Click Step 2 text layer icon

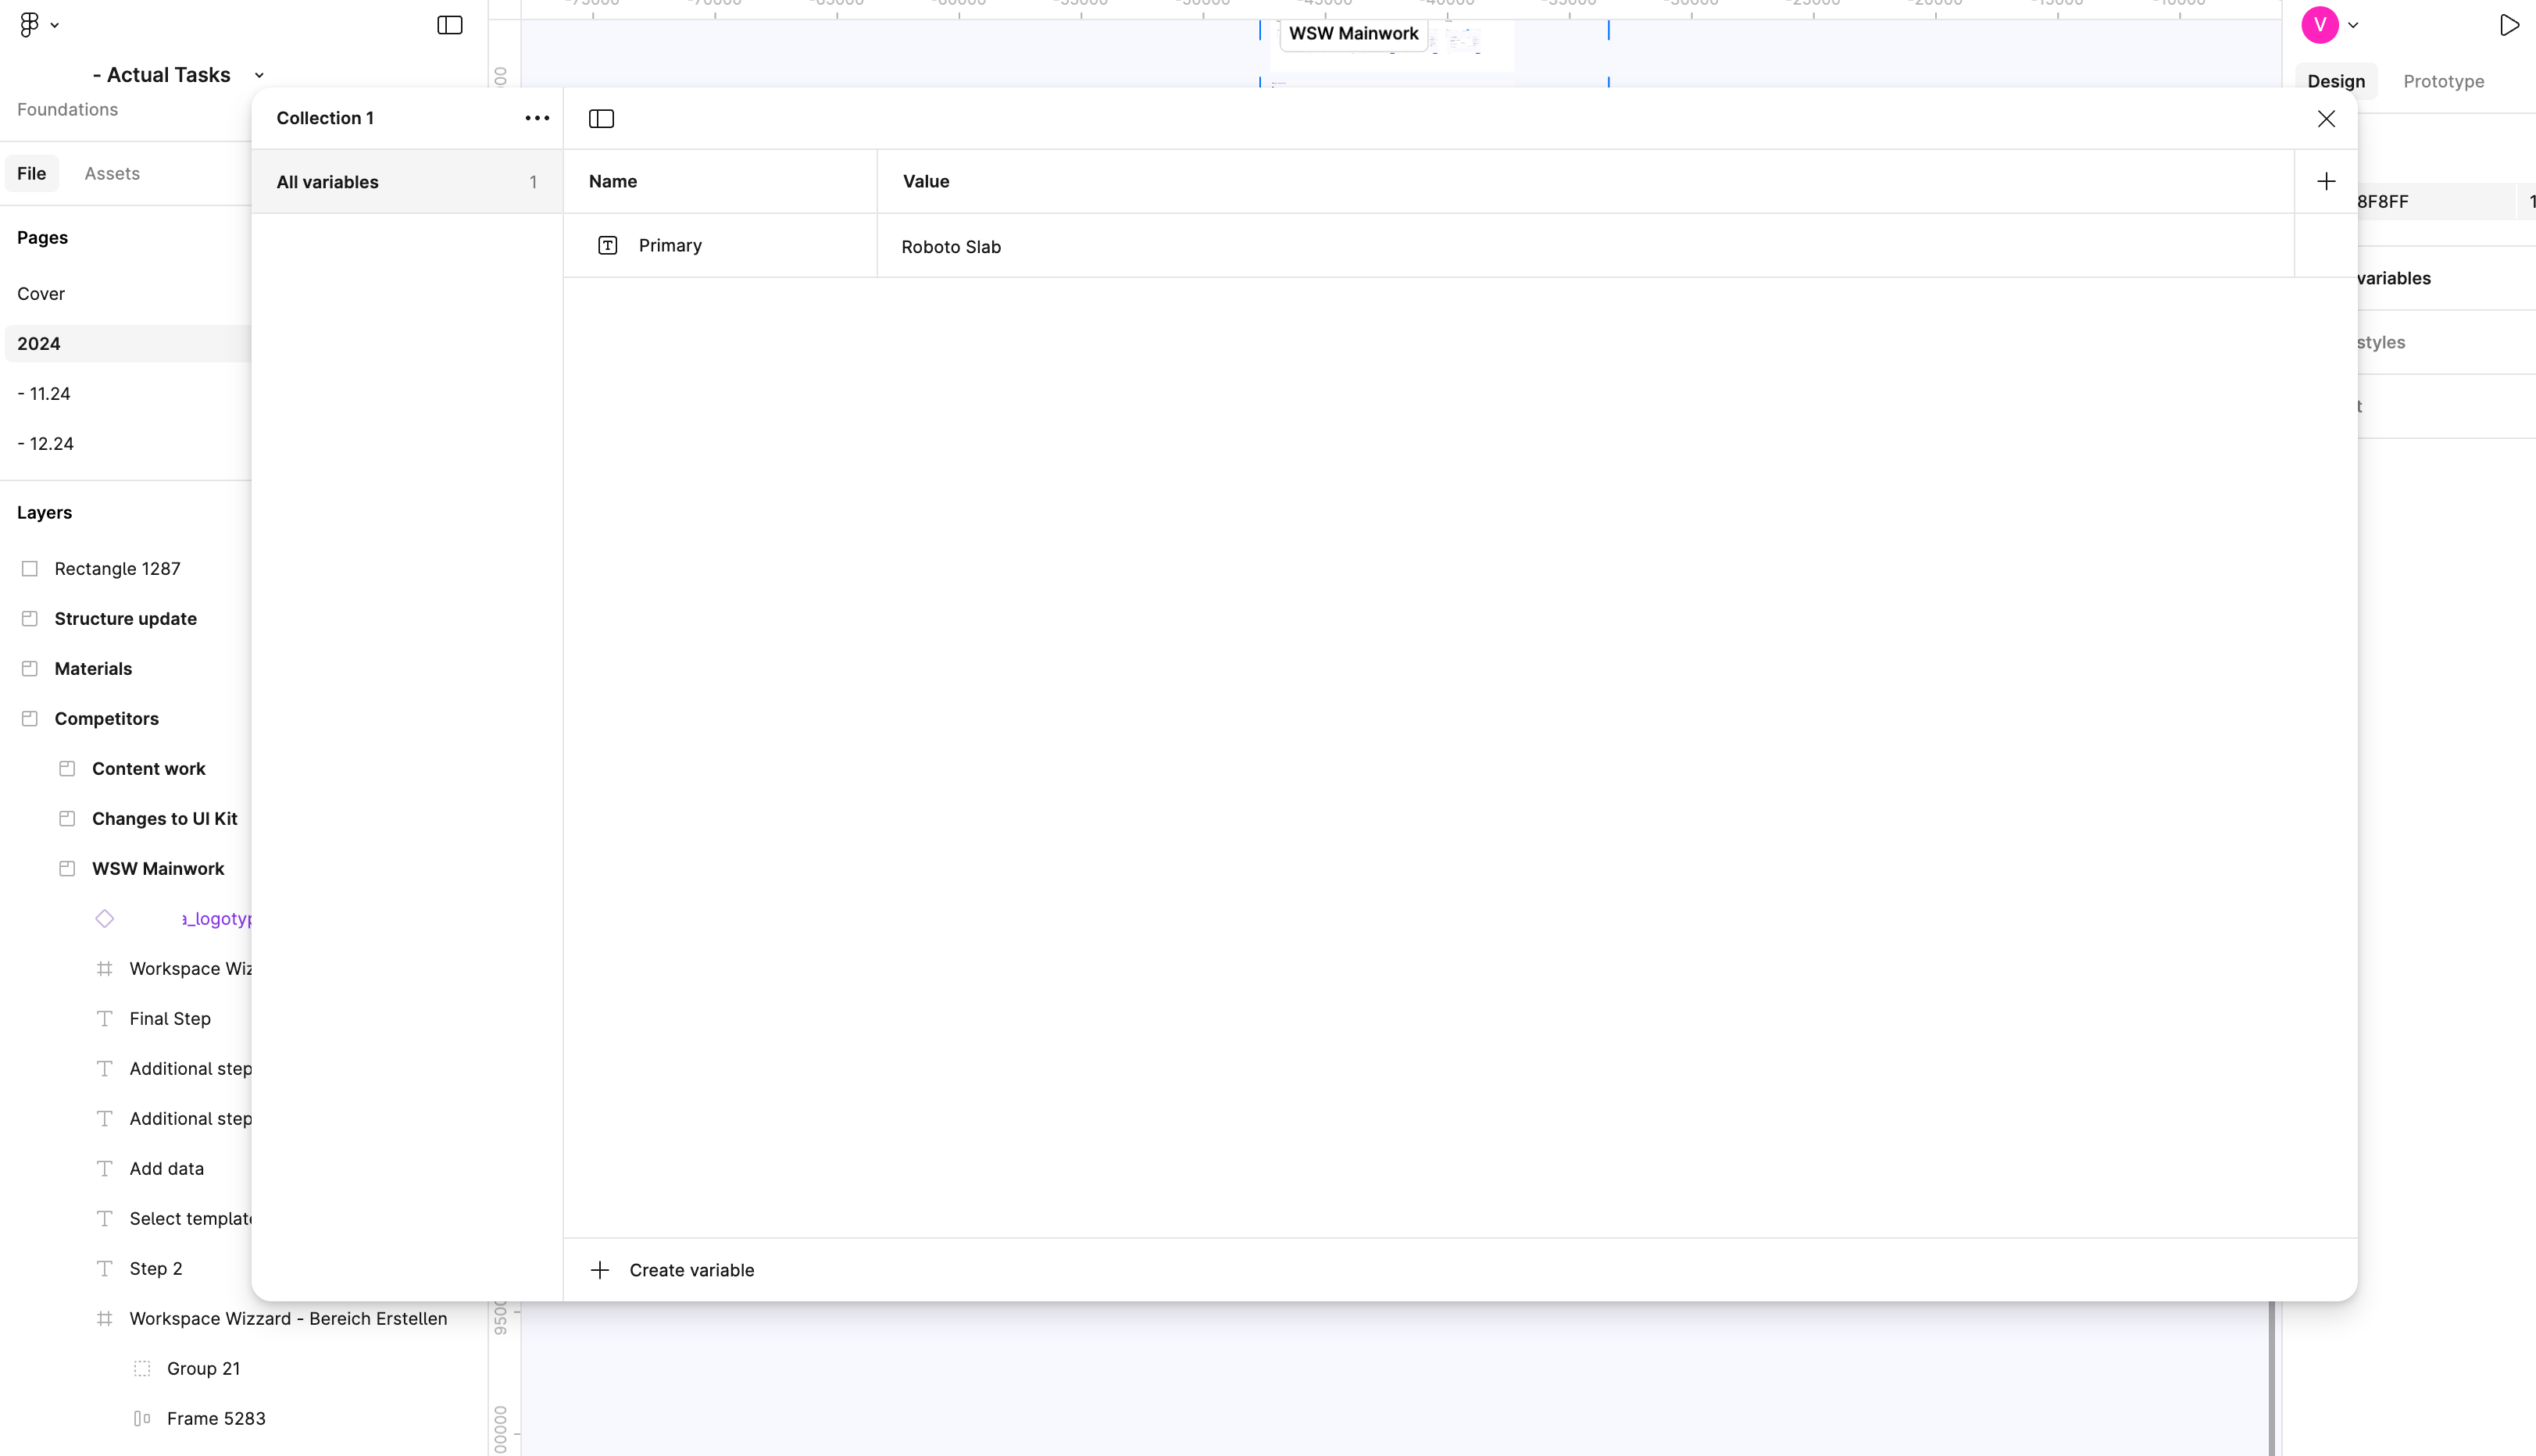point(105,1269)
